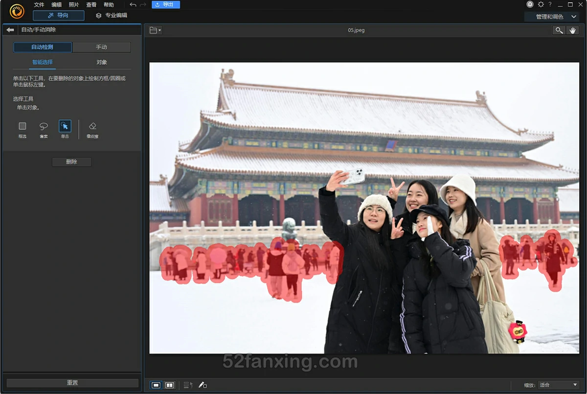Click the pen-and-square icon in bottom bar

click(x=203, y=385)
